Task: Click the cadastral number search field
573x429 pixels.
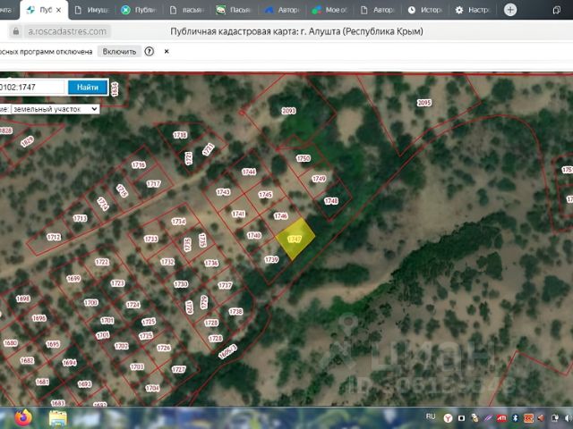Action: click(x=32, y=88)
